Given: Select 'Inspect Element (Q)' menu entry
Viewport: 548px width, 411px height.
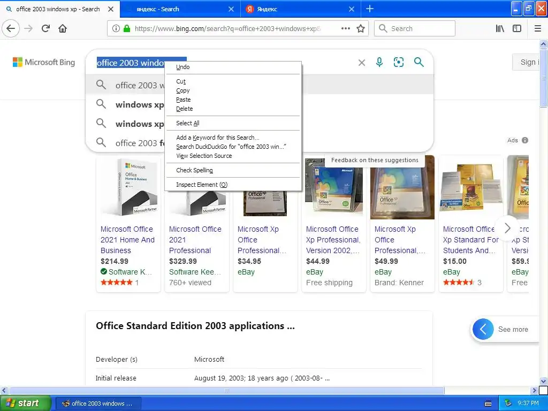Looking at the screenshot, I should 233,185.
